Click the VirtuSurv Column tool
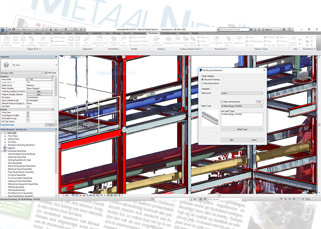 282,41
